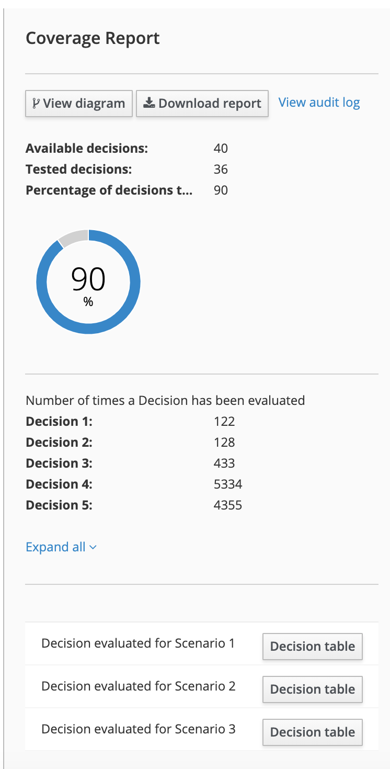The image size is (390, 769).
Task: Select the 'Decision evaluated for Scenario 2' row text
Action: tap(138, 686)
